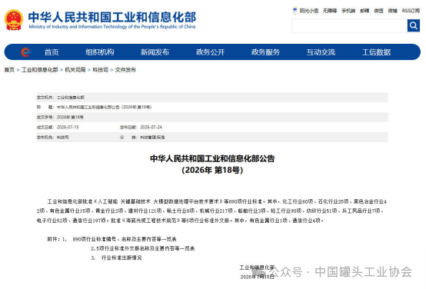This screenshot has width=426, height=289.
Task: Click the 分类 value 科技管理,标准
Action: [152, 137]
